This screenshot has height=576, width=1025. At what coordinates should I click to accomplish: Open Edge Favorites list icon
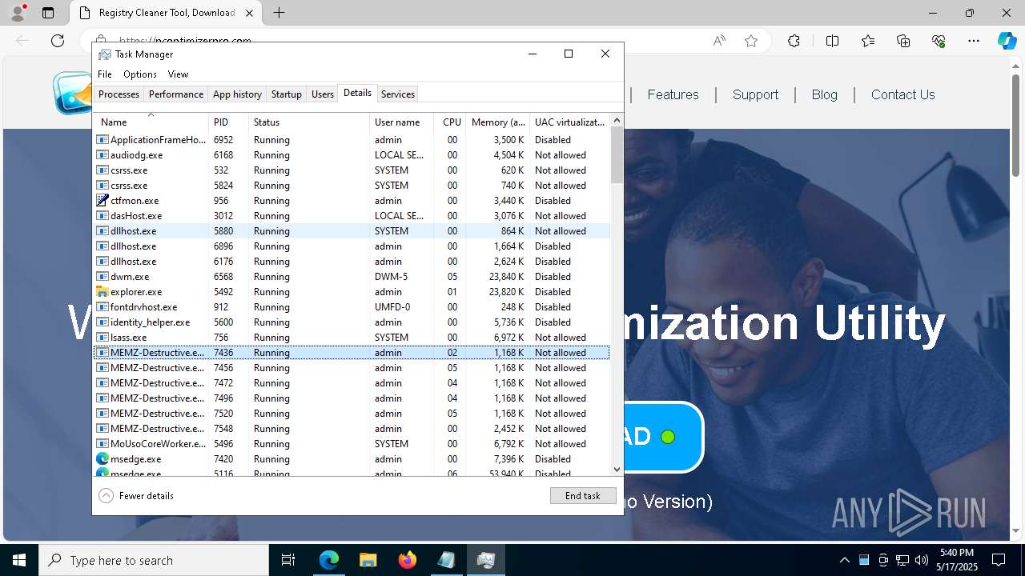point(868,41)
